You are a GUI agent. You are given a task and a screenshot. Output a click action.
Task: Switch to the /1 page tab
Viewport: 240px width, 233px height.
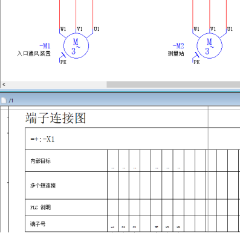coord(11,100)
